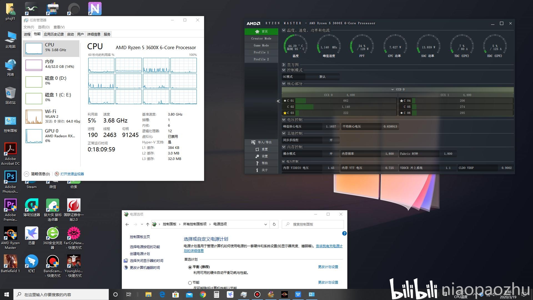Open Resource Monitor link

coord(72,174)
